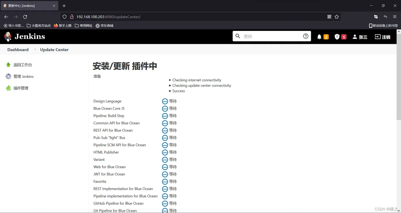Open 火狐官方站点 bookmark folder
The image size is (401, 213).
pyautogui.click(x=39, y=25)
